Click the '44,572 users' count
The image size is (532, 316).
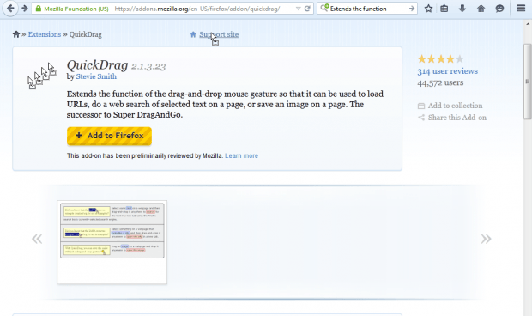(x=440, y=82)
